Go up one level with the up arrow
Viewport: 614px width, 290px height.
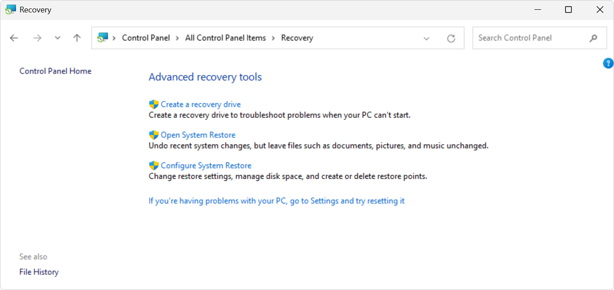[76, 38]
